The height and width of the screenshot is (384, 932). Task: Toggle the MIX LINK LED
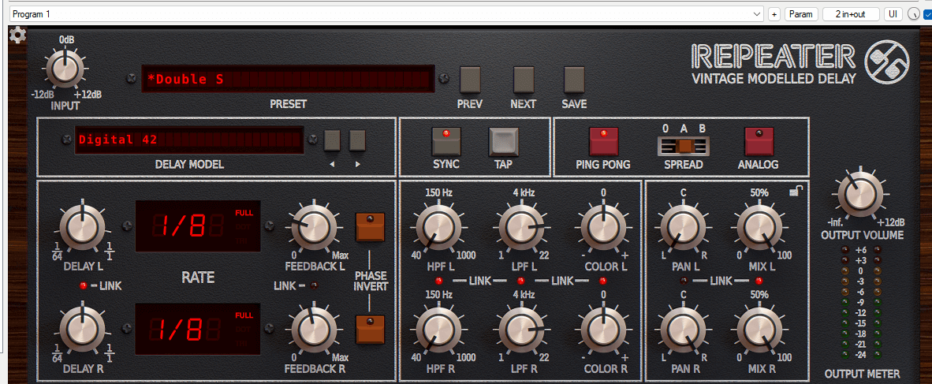pyautogui.click(x=759, y=281)
